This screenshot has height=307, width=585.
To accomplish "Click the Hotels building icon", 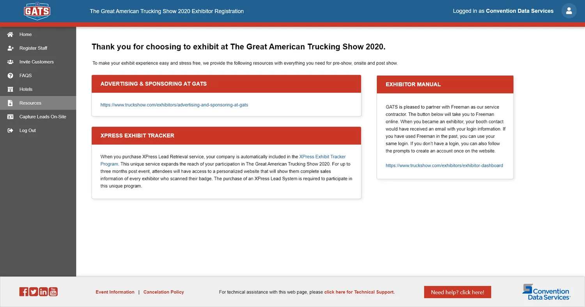I will tap(11, 89).
